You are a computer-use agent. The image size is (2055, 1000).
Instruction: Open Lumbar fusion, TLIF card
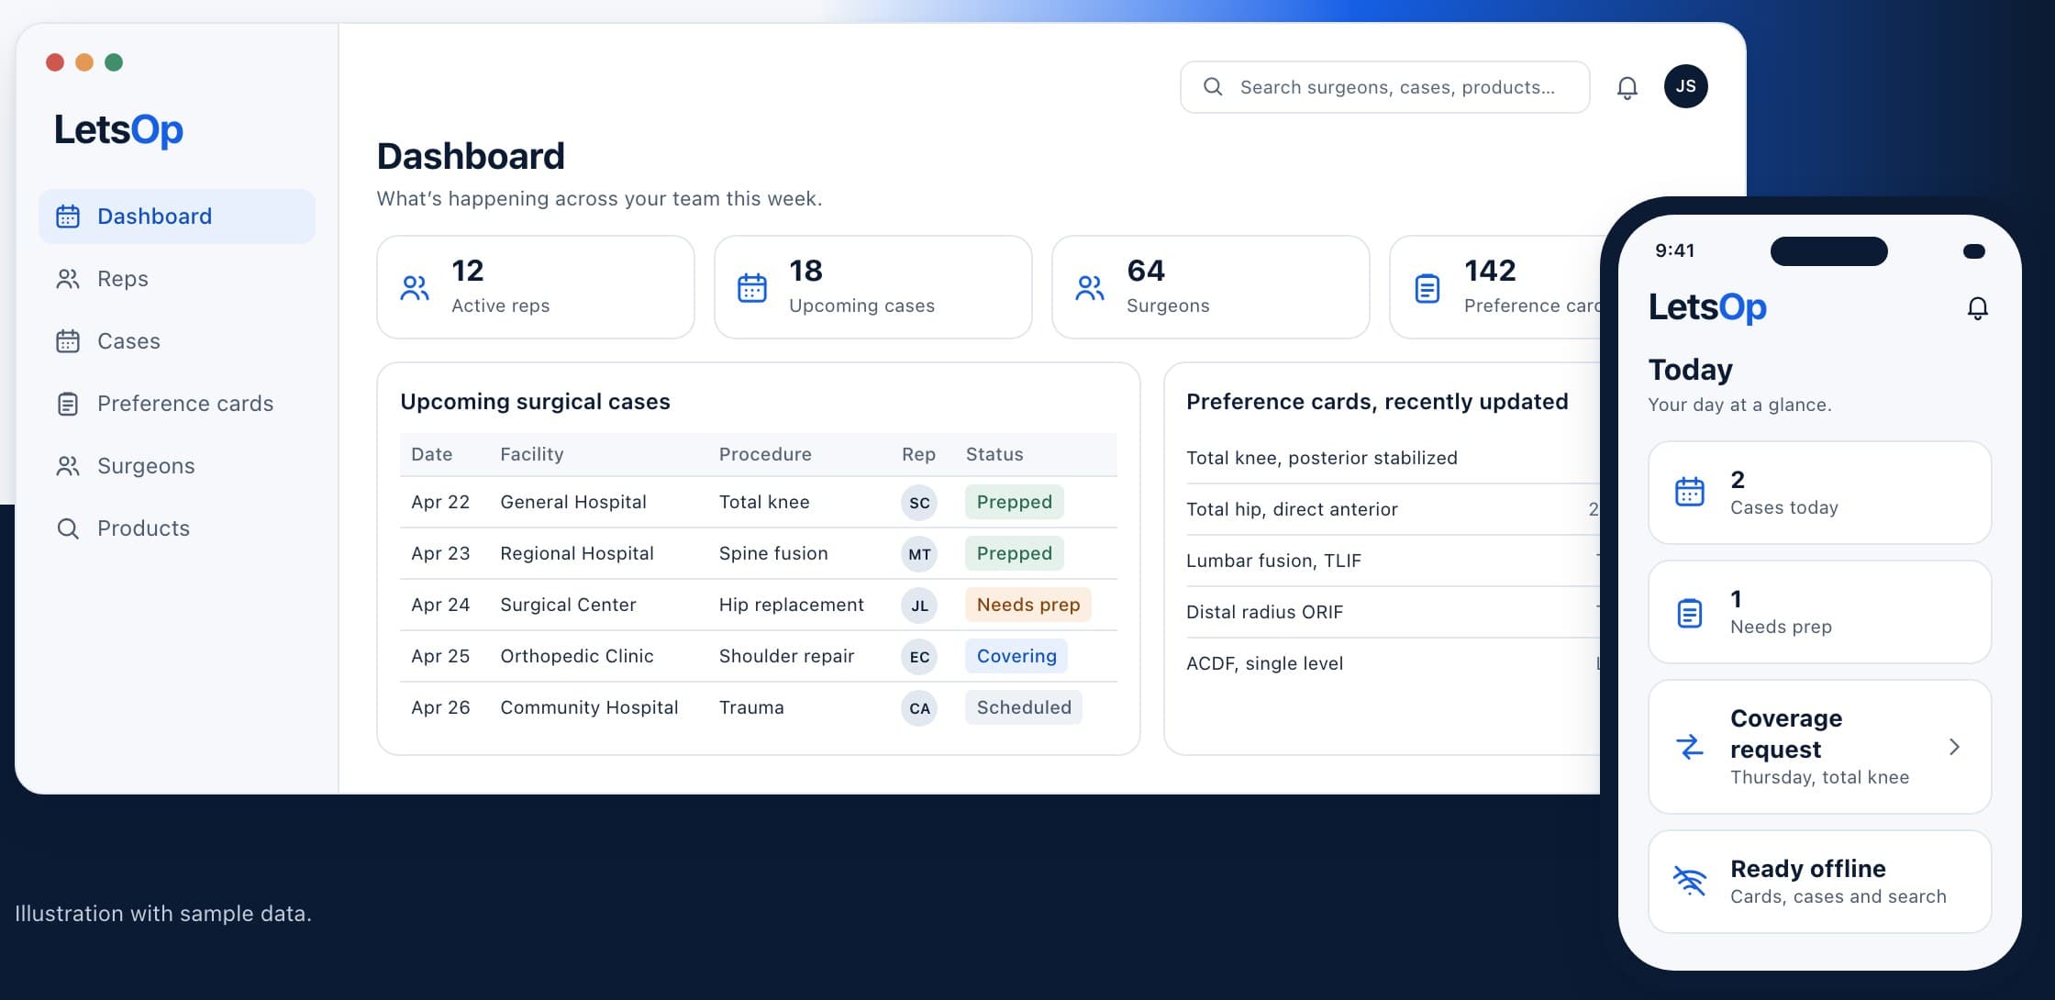click(x=1393, y=561)
